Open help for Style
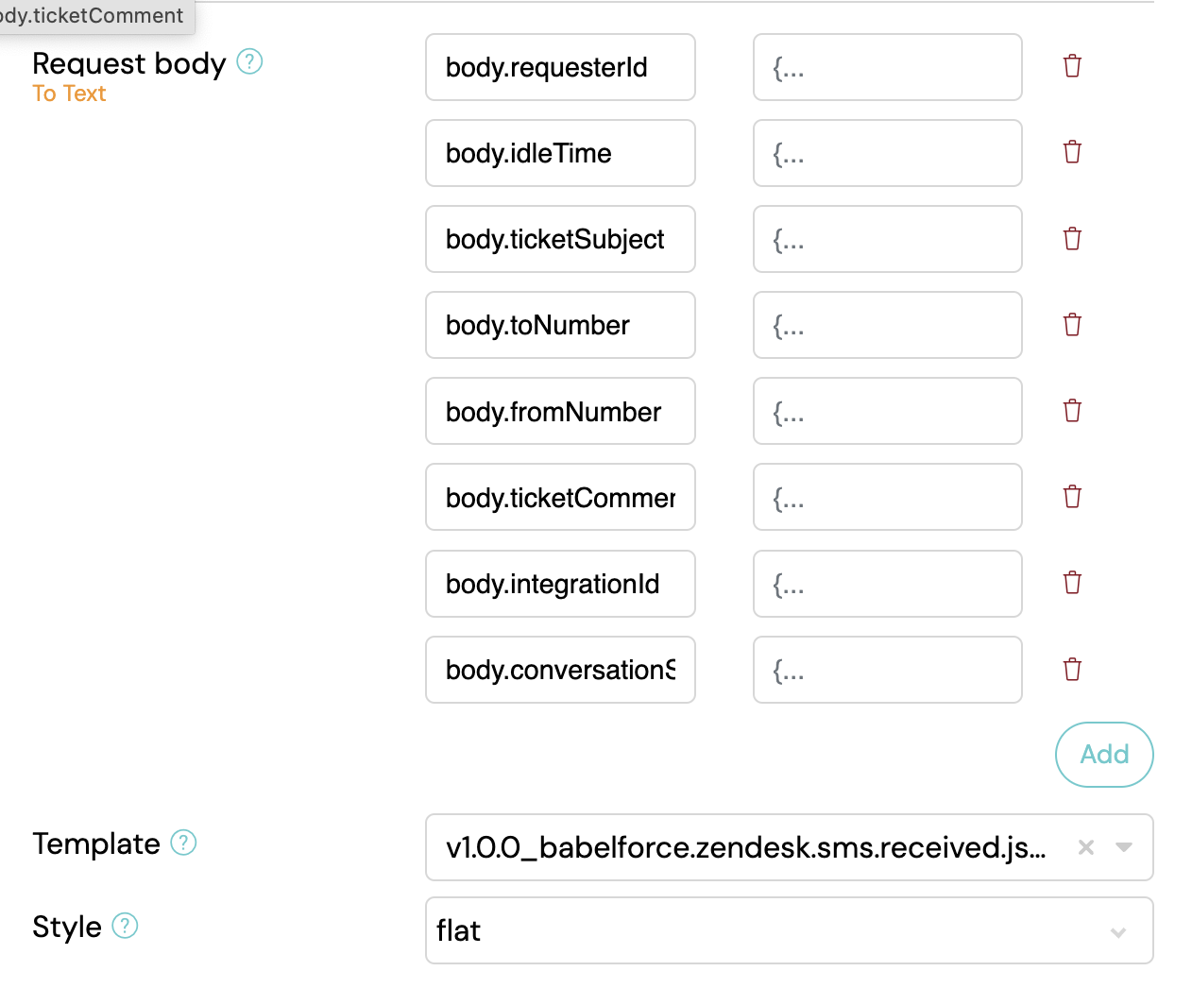This screenshot has height=988, width=1192. (125, 926)
